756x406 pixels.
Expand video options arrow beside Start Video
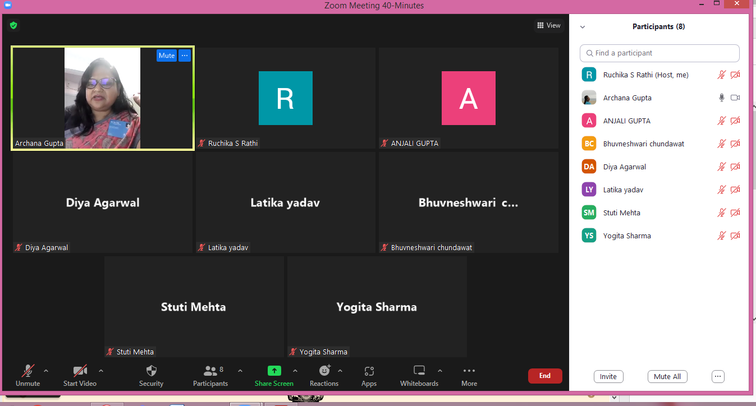[x=101, y=371]
